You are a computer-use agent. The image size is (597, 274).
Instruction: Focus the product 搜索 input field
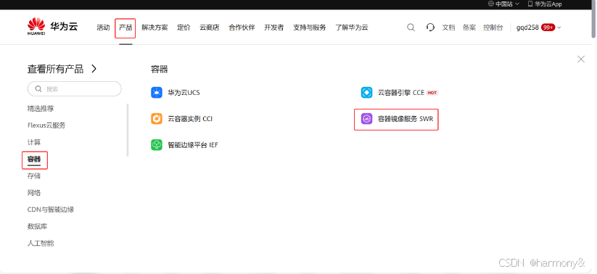(x=74, y=89)
